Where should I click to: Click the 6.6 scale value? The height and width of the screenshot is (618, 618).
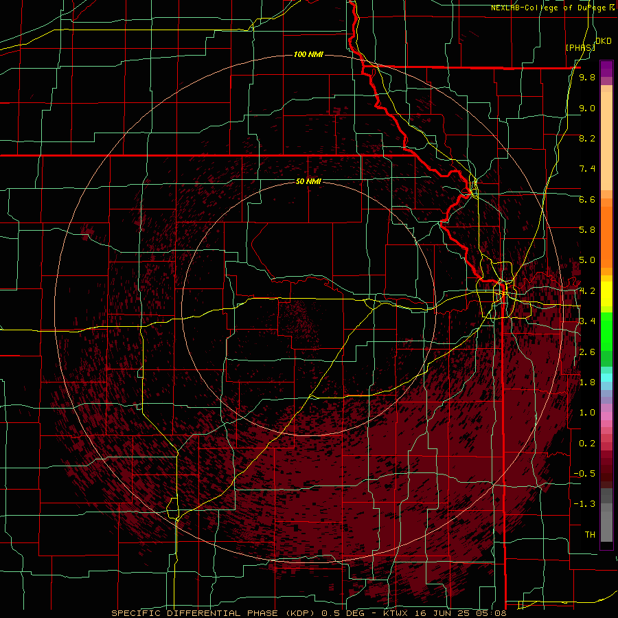click(587, 199)
